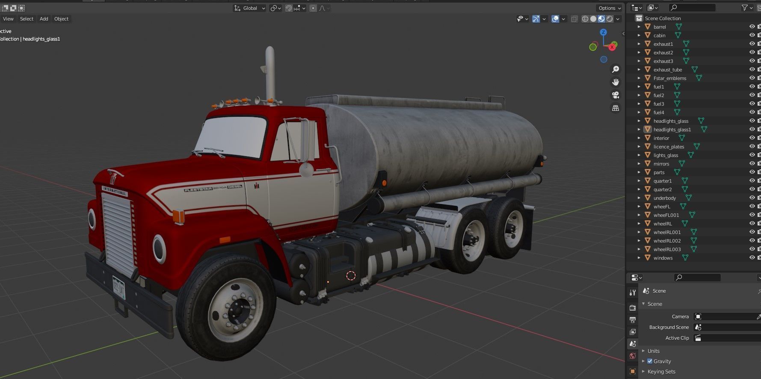Image resolution: width=761 pixels, height=379 pixels.
Task: Hide the cabin object
Action: point(752,35)
